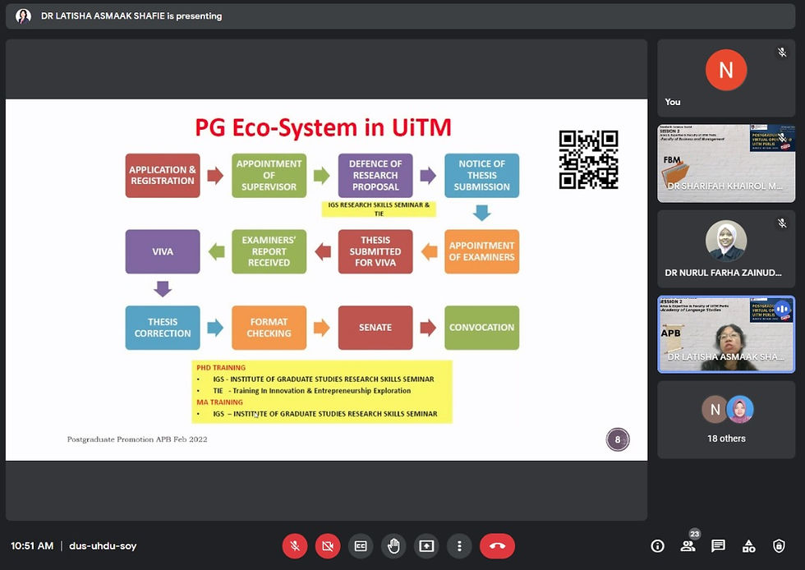Screen dimensions: 805x570
Task: Open more options three-dot menu
Action: tap(459, 546)
